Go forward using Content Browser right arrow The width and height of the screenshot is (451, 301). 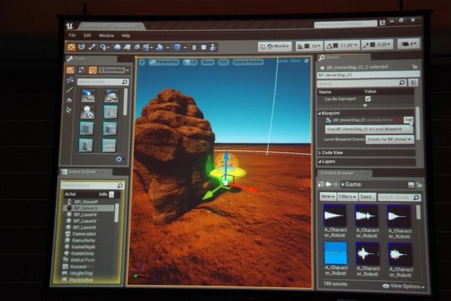point(335,184)
